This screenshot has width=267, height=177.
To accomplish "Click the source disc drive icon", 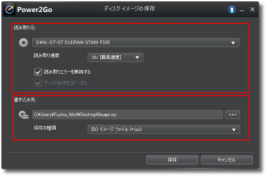I will tap(23, 42).
